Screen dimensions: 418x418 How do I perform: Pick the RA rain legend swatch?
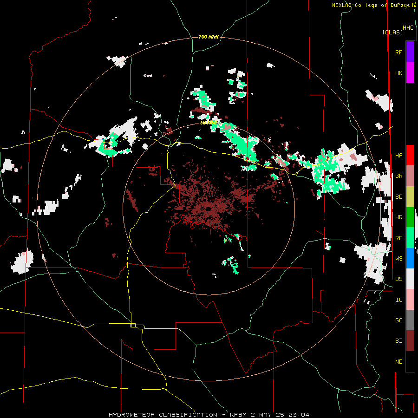[410, 238]
